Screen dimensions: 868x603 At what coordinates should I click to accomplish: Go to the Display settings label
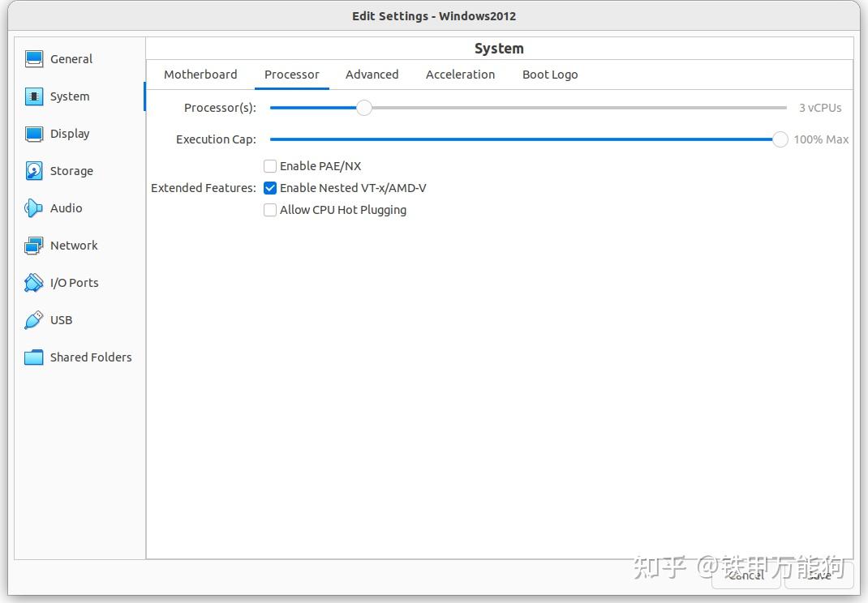70,134
